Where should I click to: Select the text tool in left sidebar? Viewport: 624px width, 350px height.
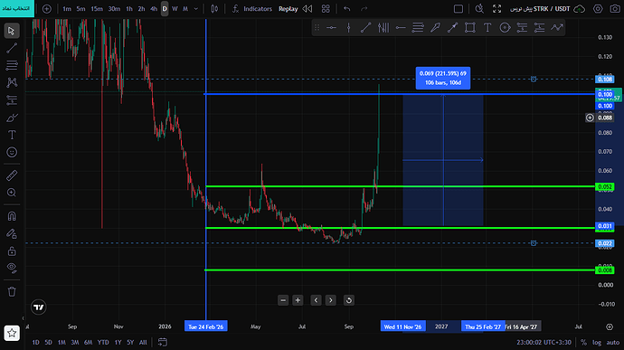[x=12, y=135]
